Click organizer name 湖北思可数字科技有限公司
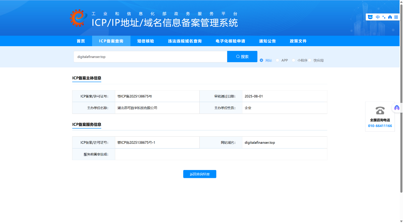The height and width of the screenshot is (223, 403). click(x=137, y=108)
